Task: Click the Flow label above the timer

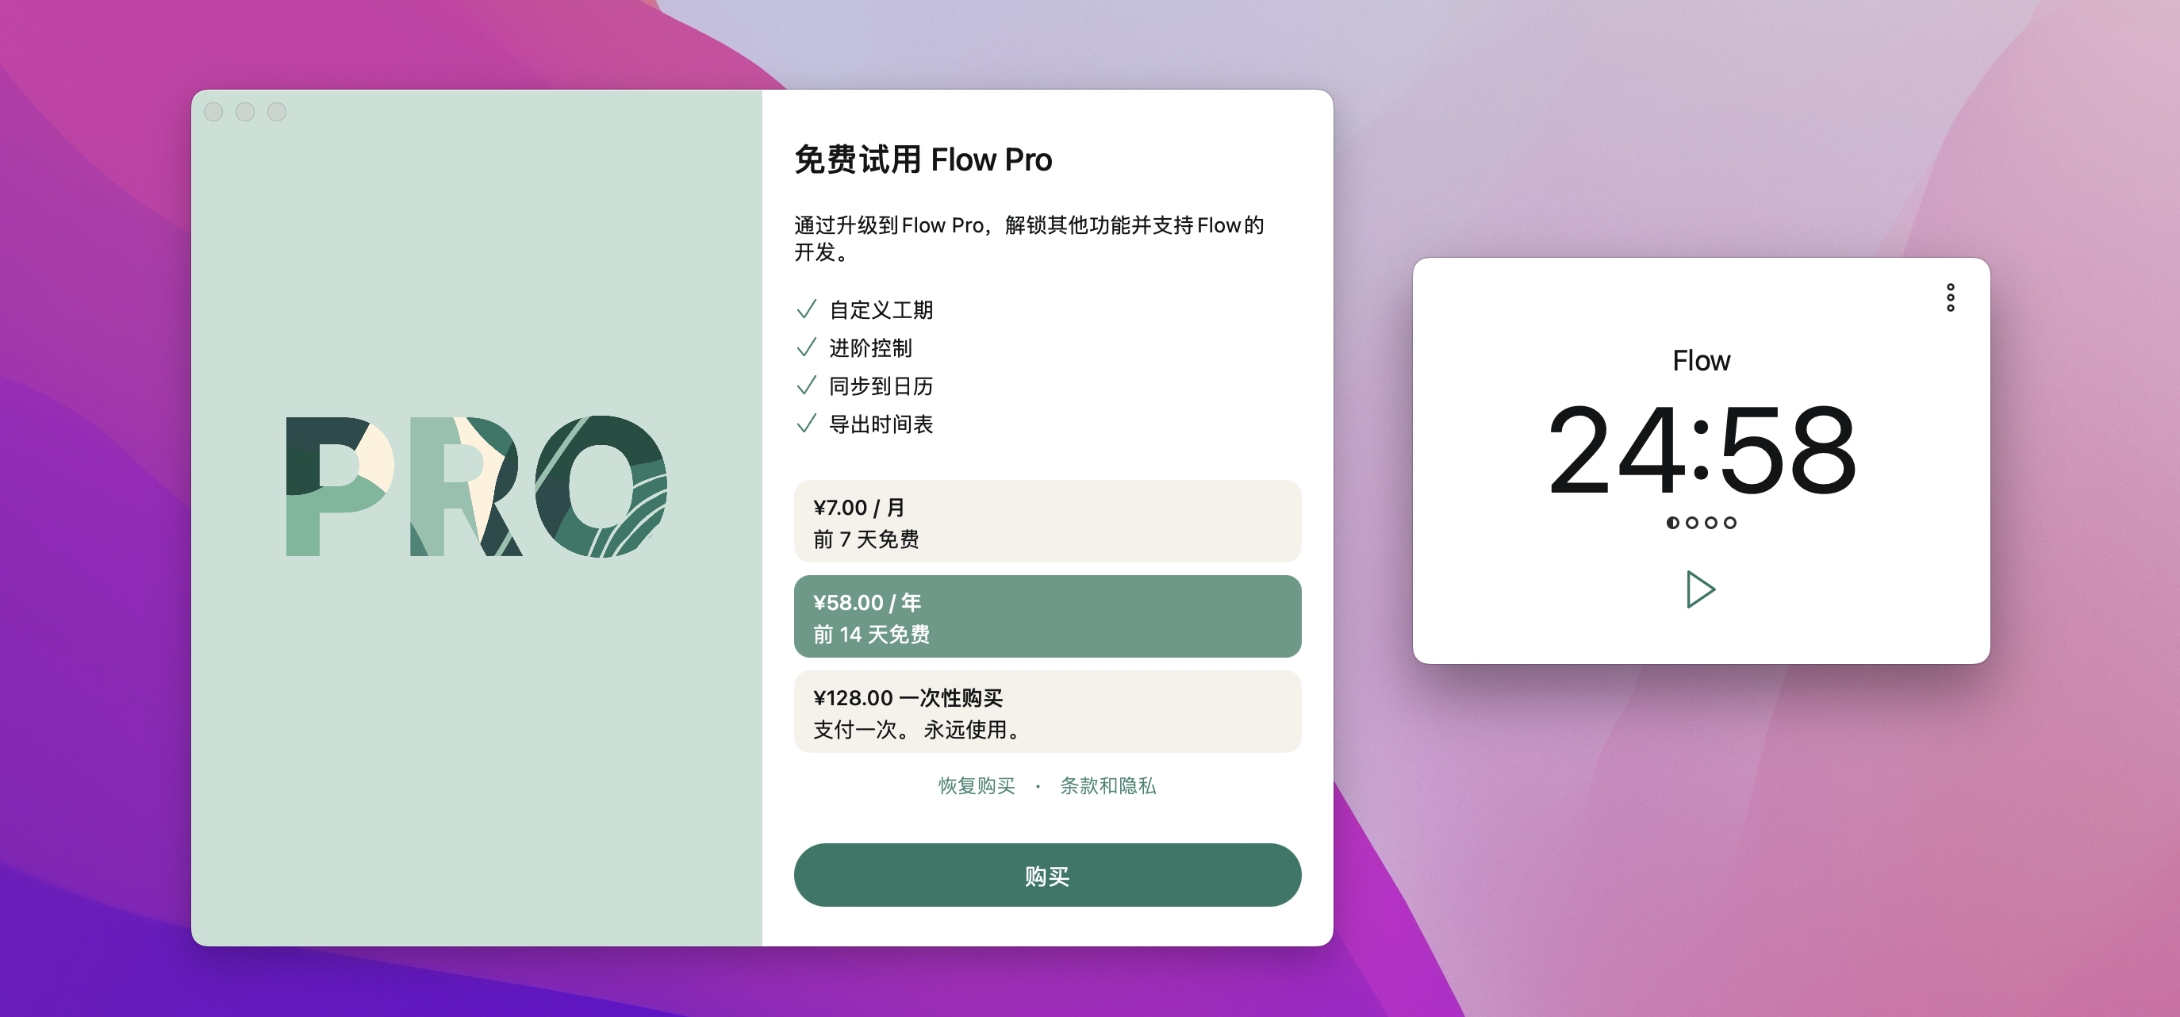Action: (x=1701, y=360)
